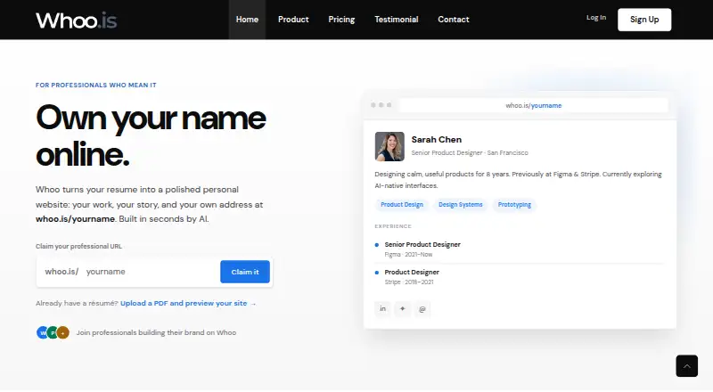Click the bold whoo.is/yourname text in description

[x=75, y=219]
